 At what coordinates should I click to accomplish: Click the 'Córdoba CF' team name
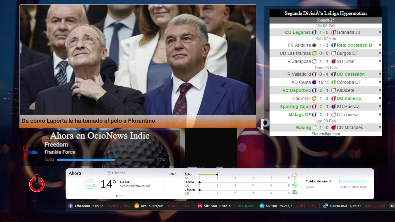349,82
